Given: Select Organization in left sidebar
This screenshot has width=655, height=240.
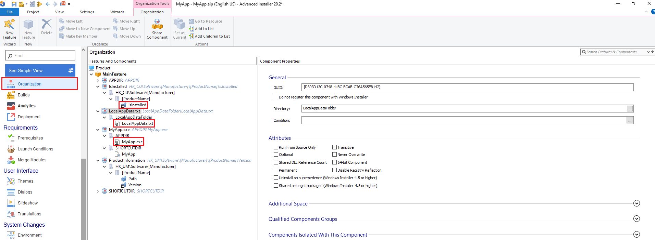Looking at the screenshot, I should pyautogui.click(x=40, y=84).
